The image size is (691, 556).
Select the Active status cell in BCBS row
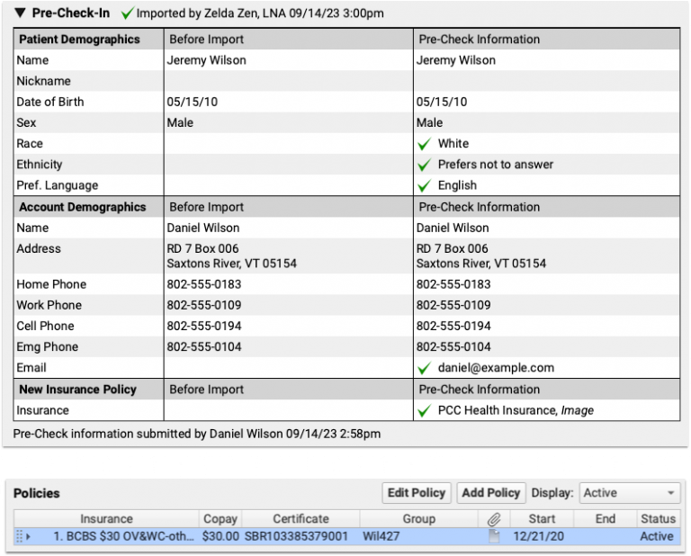(x=657, y=536)
